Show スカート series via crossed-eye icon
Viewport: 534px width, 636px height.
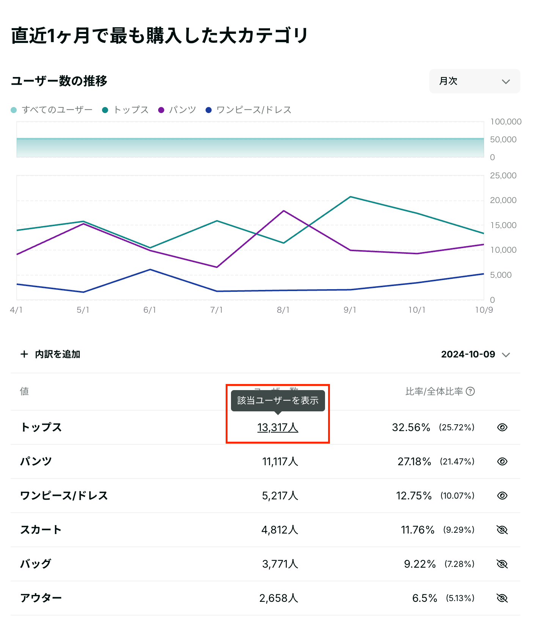(x=502, y=530)
